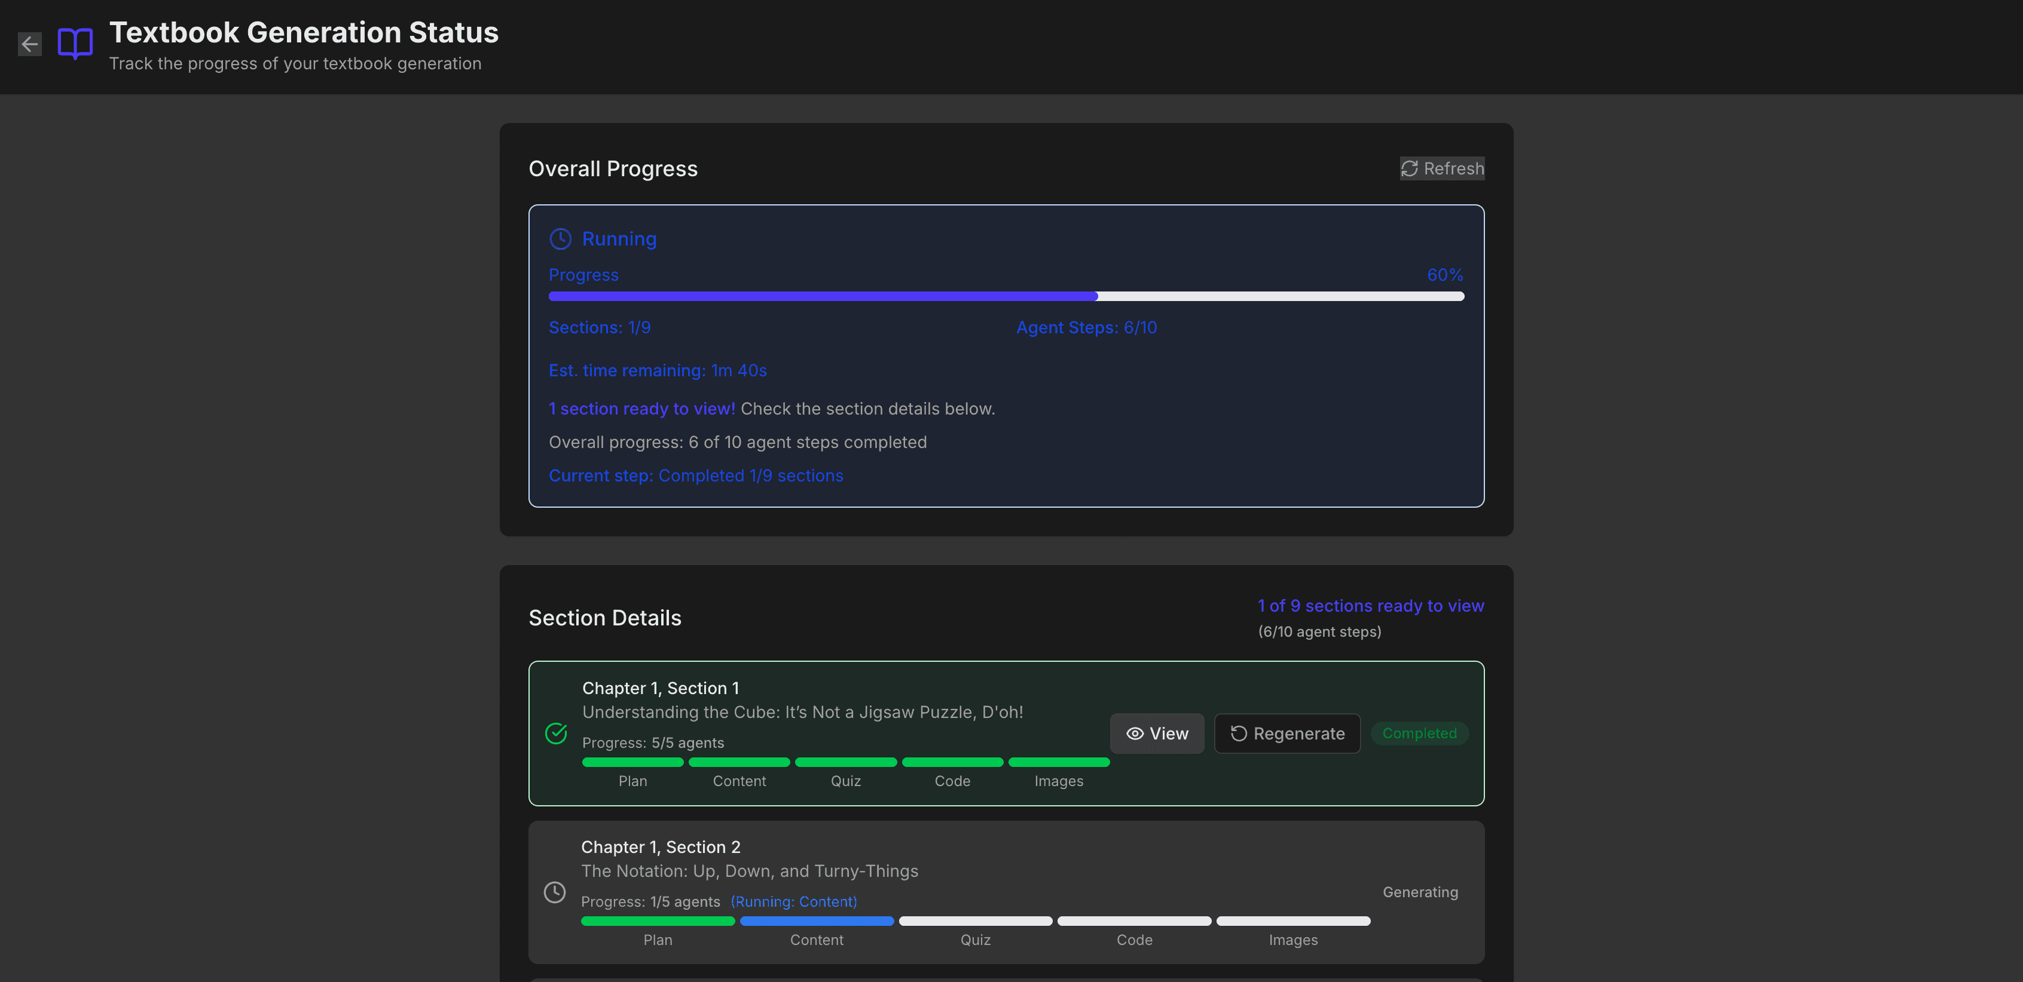This screenshot has width=2023, height=982.
Task: Click 'Chapter 1, Section 2' heading
Action: click(x=661, y=847)
